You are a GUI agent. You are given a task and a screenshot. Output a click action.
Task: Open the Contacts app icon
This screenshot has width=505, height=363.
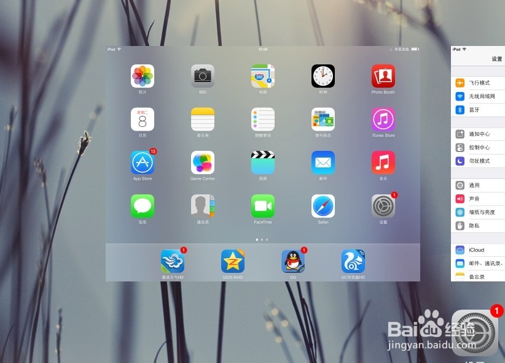pyautogui.click(x=203, y=206)
